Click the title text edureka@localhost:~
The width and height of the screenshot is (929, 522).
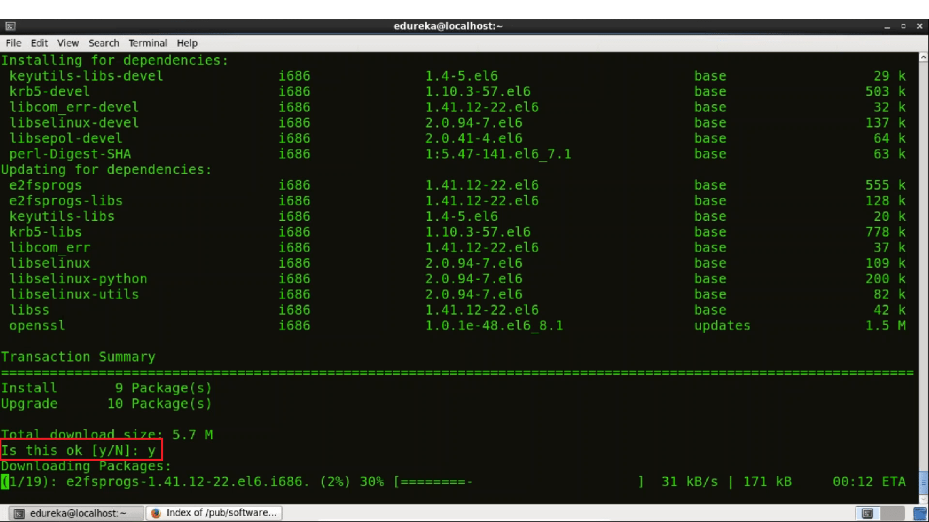point(448,27)
